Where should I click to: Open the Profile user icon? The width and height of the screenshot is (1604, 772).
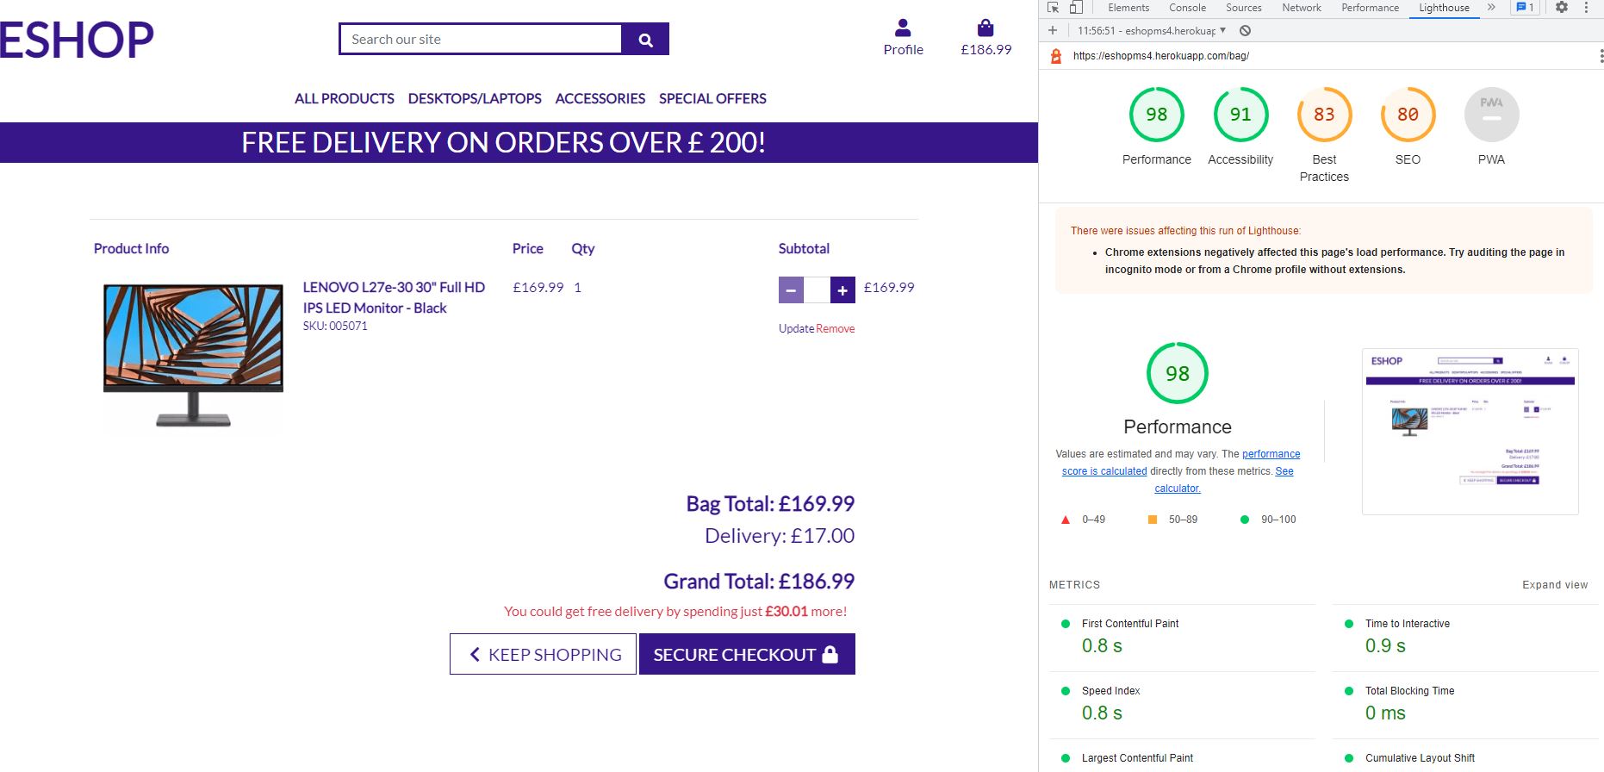tap(903, 28)
